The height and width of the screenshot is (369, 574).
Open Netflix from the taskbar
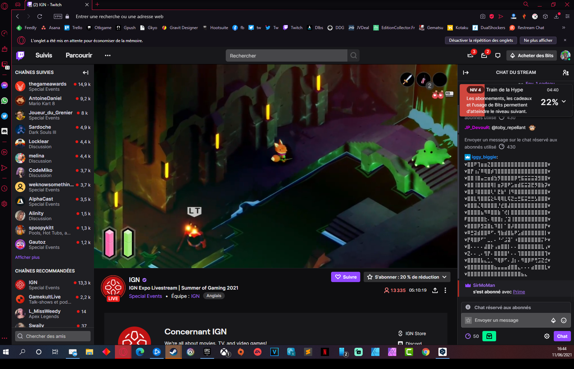(325, 352)
